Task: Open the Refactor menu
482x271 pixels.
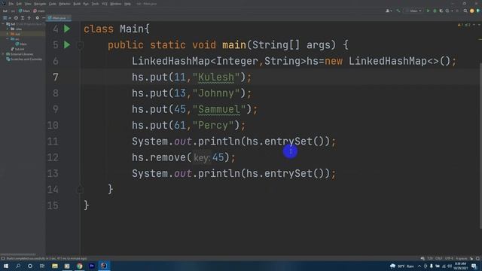Action: pos(65,4)
